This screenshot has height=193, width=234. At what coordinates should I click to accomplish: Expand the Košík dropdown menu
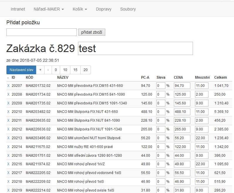(80, 9)
